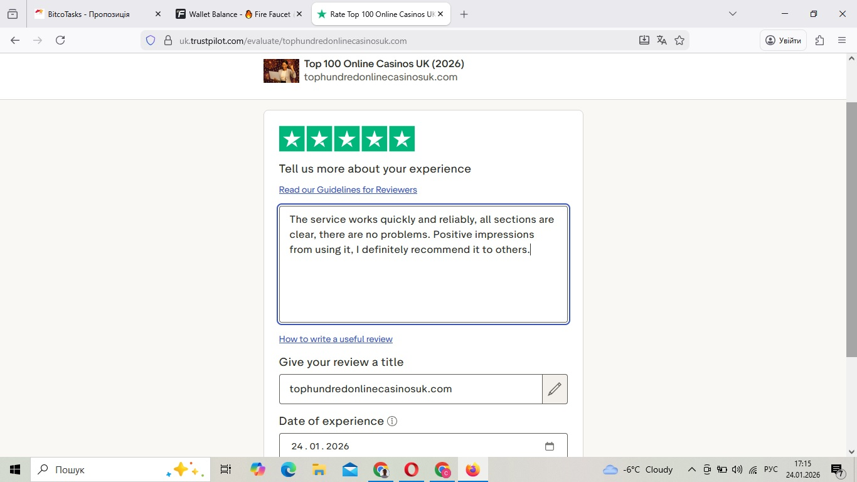Choose the fourth rating star
857x482 pixels.
(x=375, y=139)
